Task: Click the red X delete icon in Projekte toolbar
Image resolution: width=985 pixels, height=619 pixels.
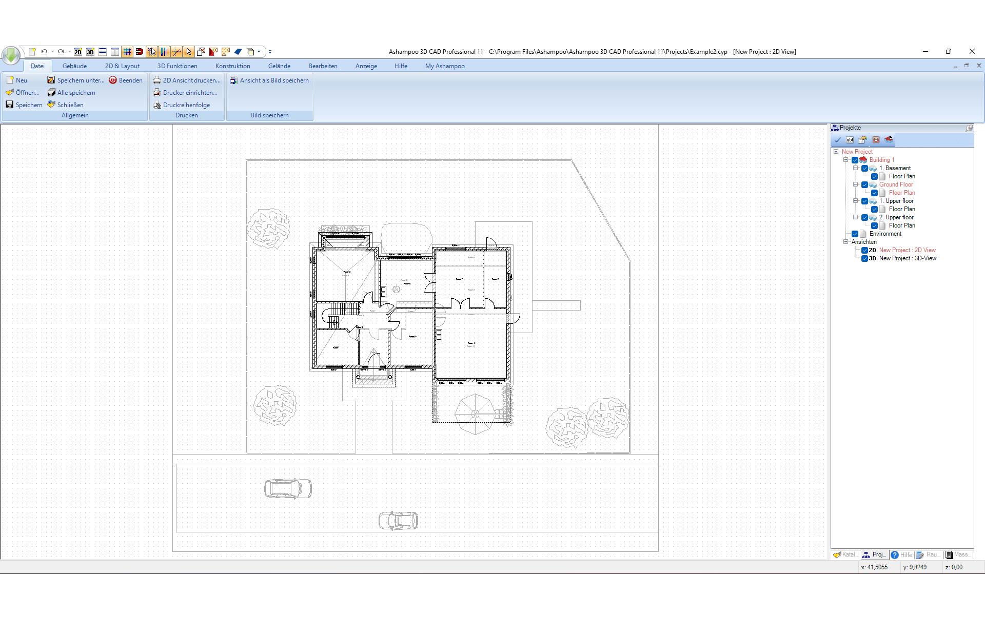Action: [876, 140]
